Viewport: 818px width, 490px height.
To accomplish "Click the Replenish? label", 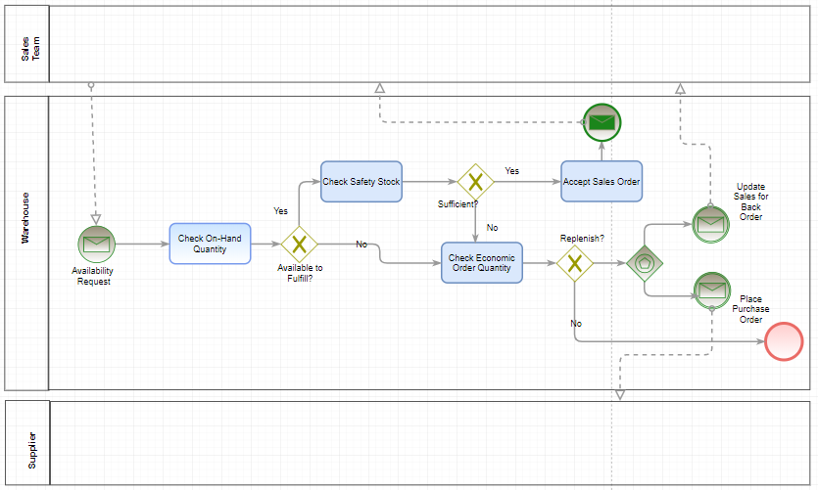I will [x=582, y=239].
